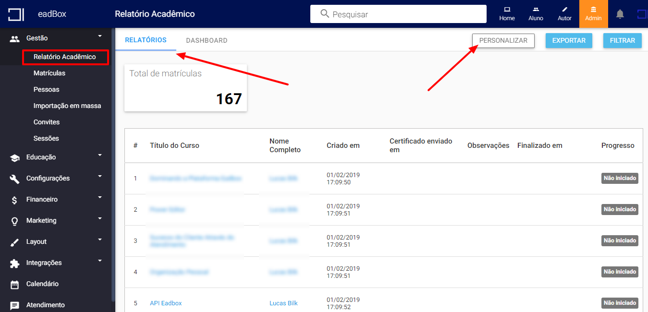This screenshot has width=648, height=312.
Task: Open the API Eadbox course link
Action: [166, 303]
